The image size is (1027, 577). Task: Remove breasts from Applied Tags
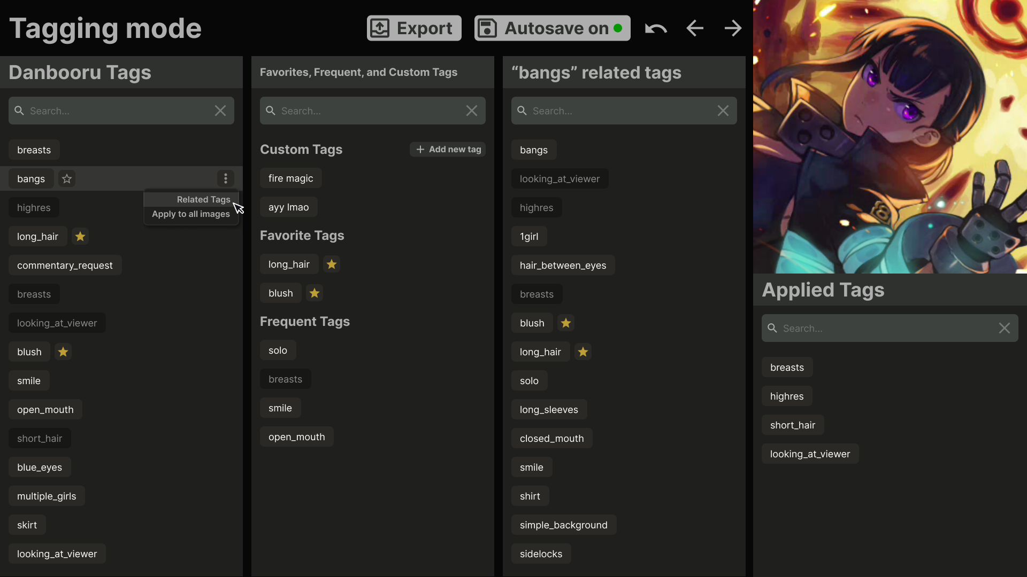787,367
